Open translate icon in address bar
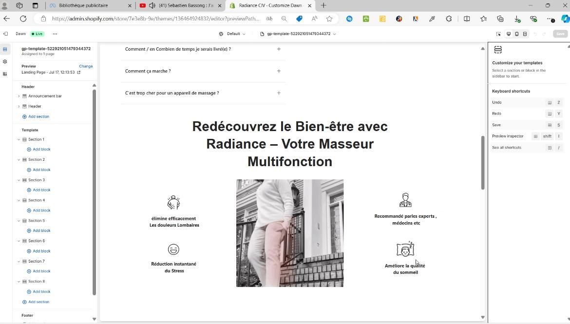 click(269, 19)
